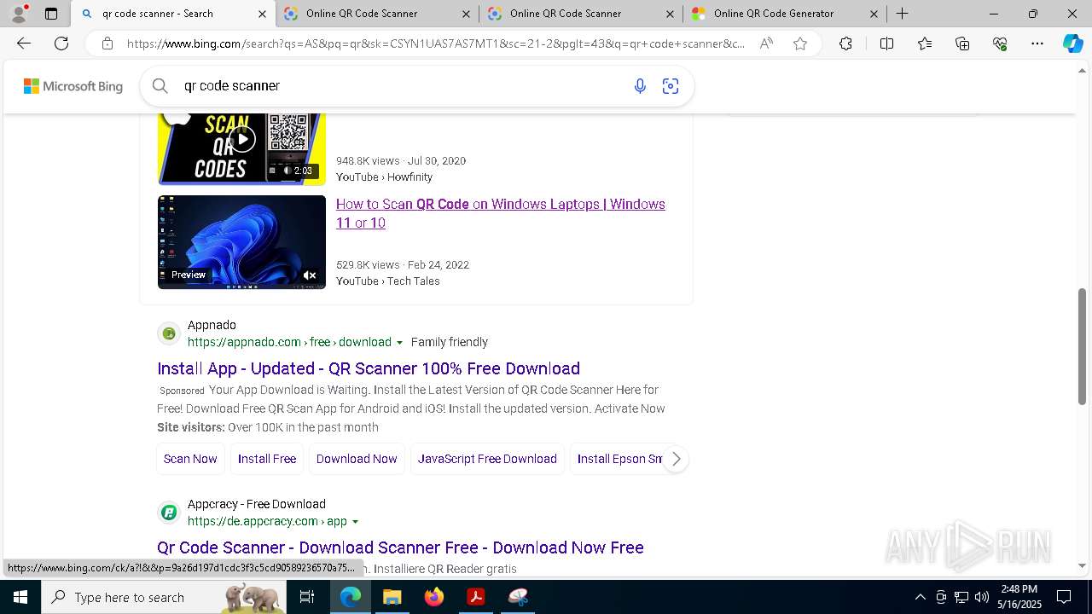Screen dimensions: 1092x614
Task: Click the browser back arrow
Action: (x=24, y=43)
